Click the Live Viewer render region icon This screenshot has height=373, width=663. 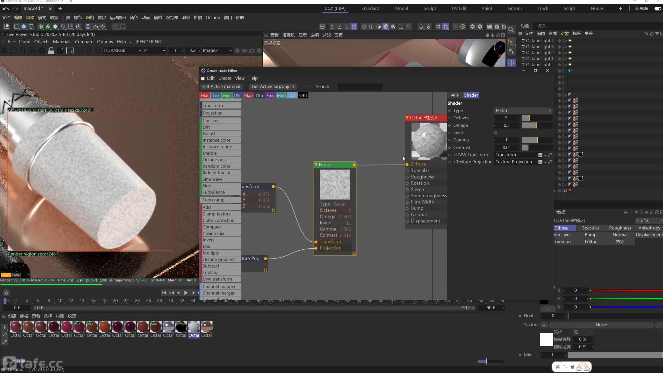70,51
